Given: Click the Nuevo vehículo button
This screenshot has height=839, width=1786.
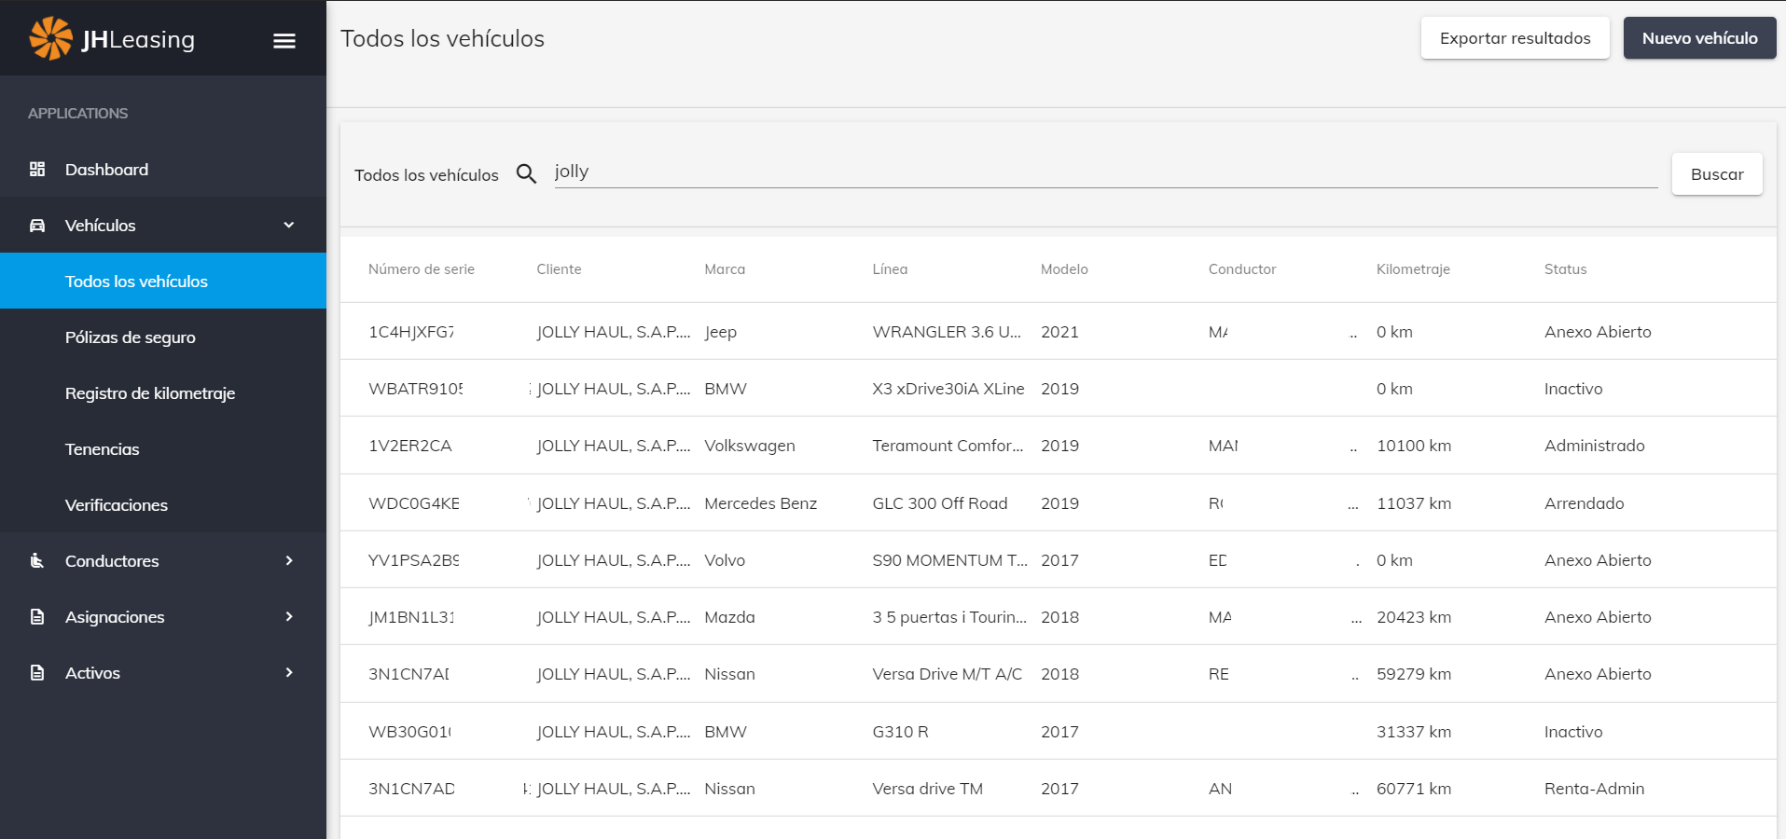Looking at the screenshot, I should pos(1699,38).
